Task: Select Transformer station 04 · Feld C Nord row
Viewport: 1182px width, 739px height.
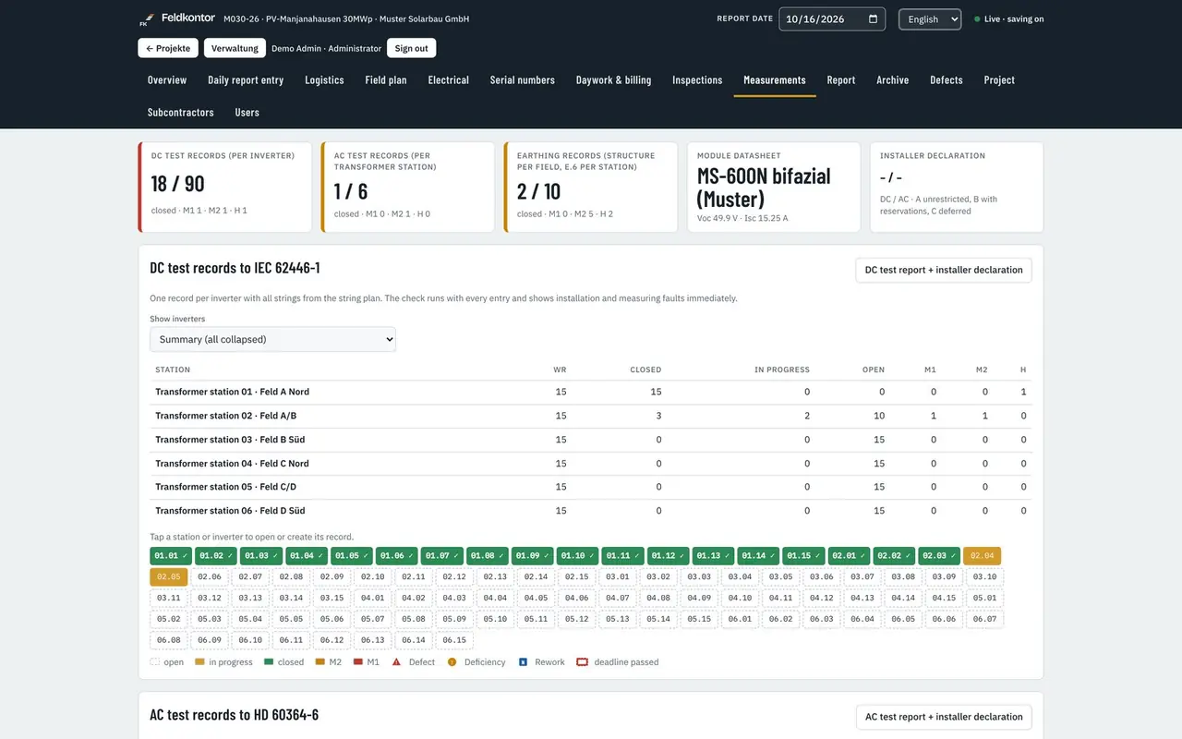Action: click(591, 464)
